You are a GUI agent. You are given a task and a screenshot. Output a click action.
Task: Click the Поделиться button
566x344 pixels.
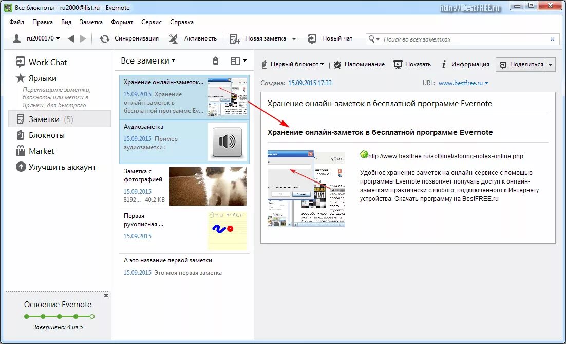(521, 65)
